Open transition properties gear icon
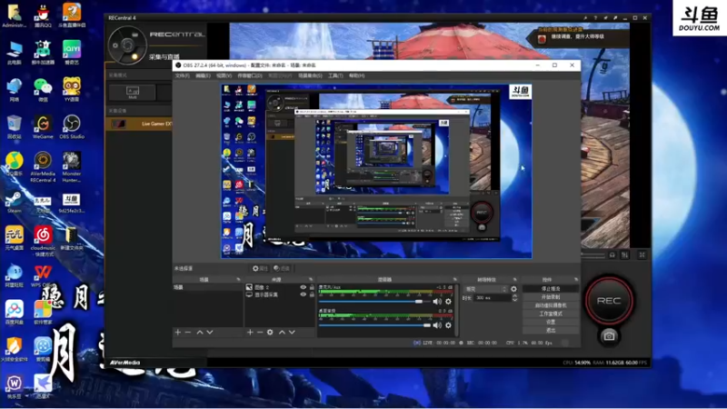This screenshot has width=727, height=409. coord(513,289)
